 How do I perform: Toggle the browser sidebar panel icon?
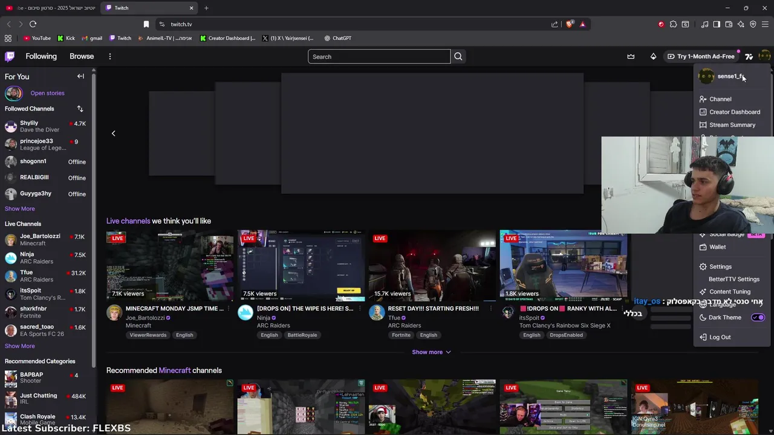click(x=717, y=24)
